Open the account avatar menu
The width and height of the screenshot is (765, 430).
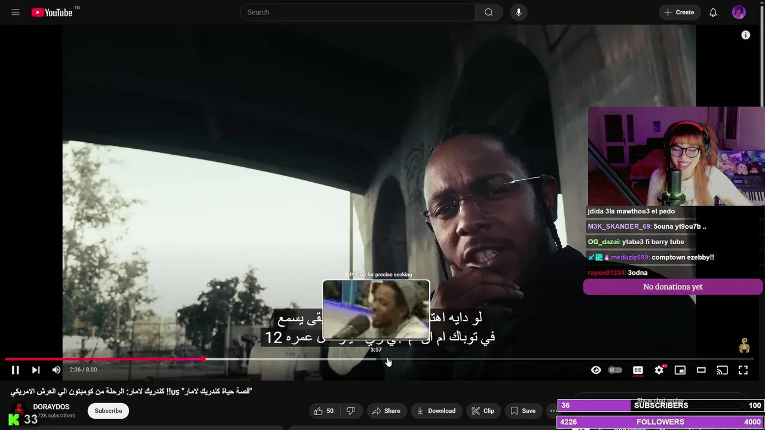point(739,12)
